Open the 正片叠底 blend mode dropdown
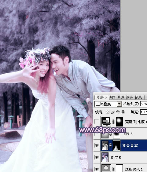The image size is (147, 172). tap(108, 104)
